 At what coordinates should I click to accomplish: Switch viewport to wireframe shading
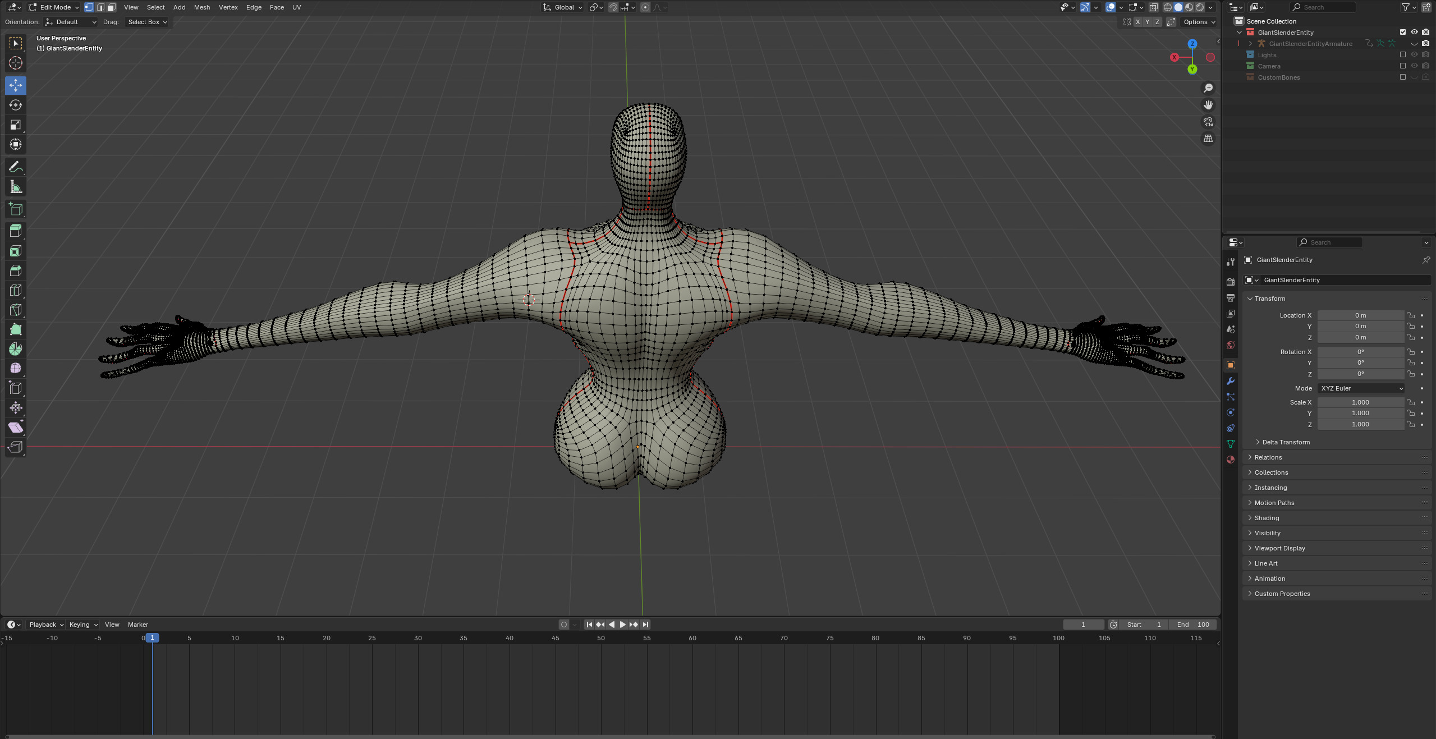[1168, 7]
